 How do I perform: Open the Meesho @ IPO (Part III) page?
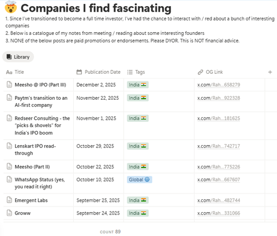(40, 85)
